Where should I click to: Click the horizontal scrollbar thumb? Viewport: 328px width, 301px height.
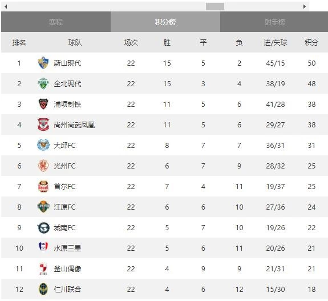(x=215, y=6)
